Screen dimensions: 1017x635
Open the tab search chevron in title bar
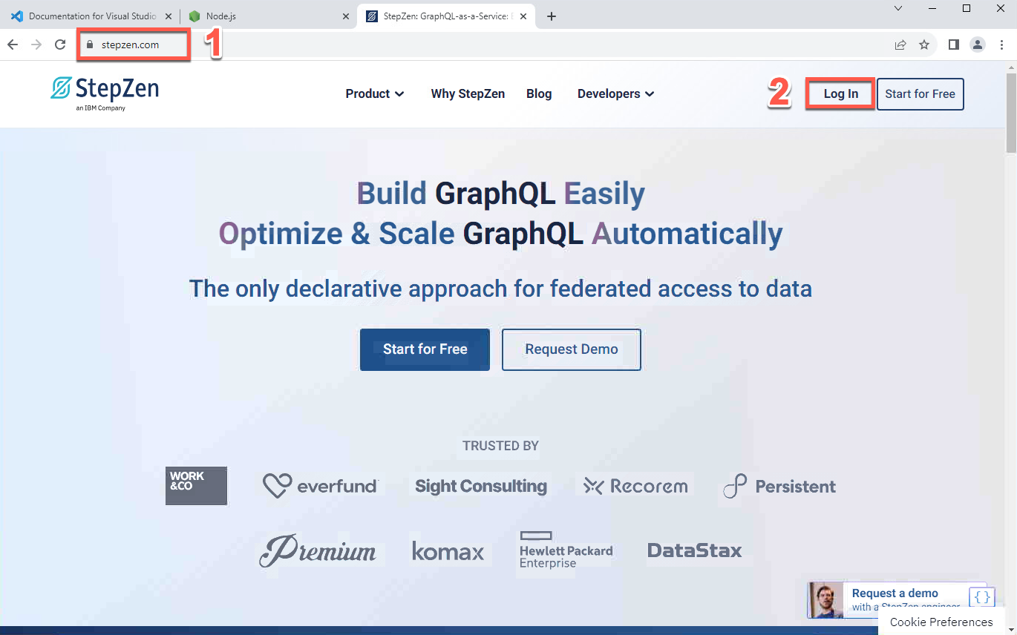click(x=898, y=8)
